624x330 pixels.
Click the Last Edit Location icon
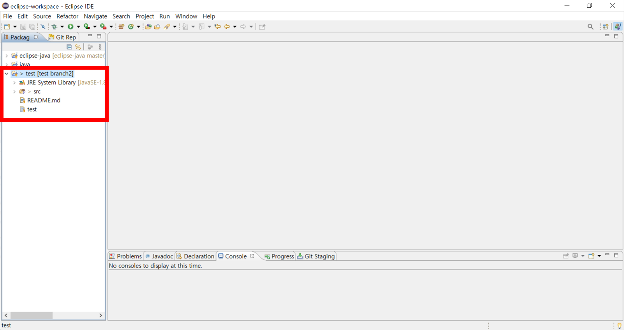click(217, 26)
